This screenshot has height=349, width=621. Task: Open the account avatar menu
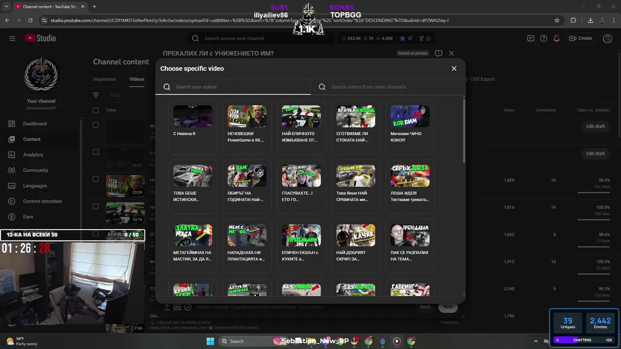point(607,38)
